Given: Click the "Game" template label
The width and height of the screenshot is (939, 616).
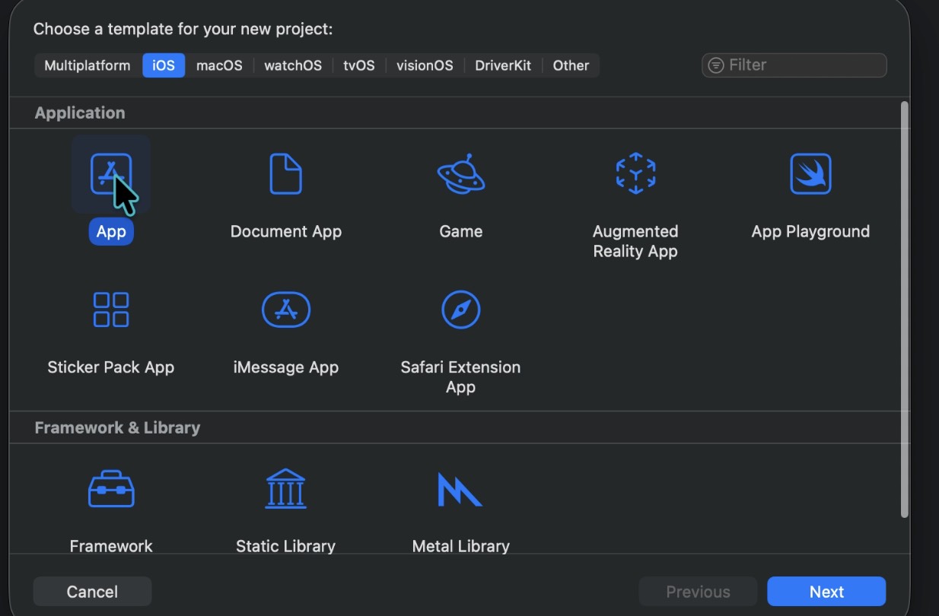Looking at the screenshot, I should point(461,231).
